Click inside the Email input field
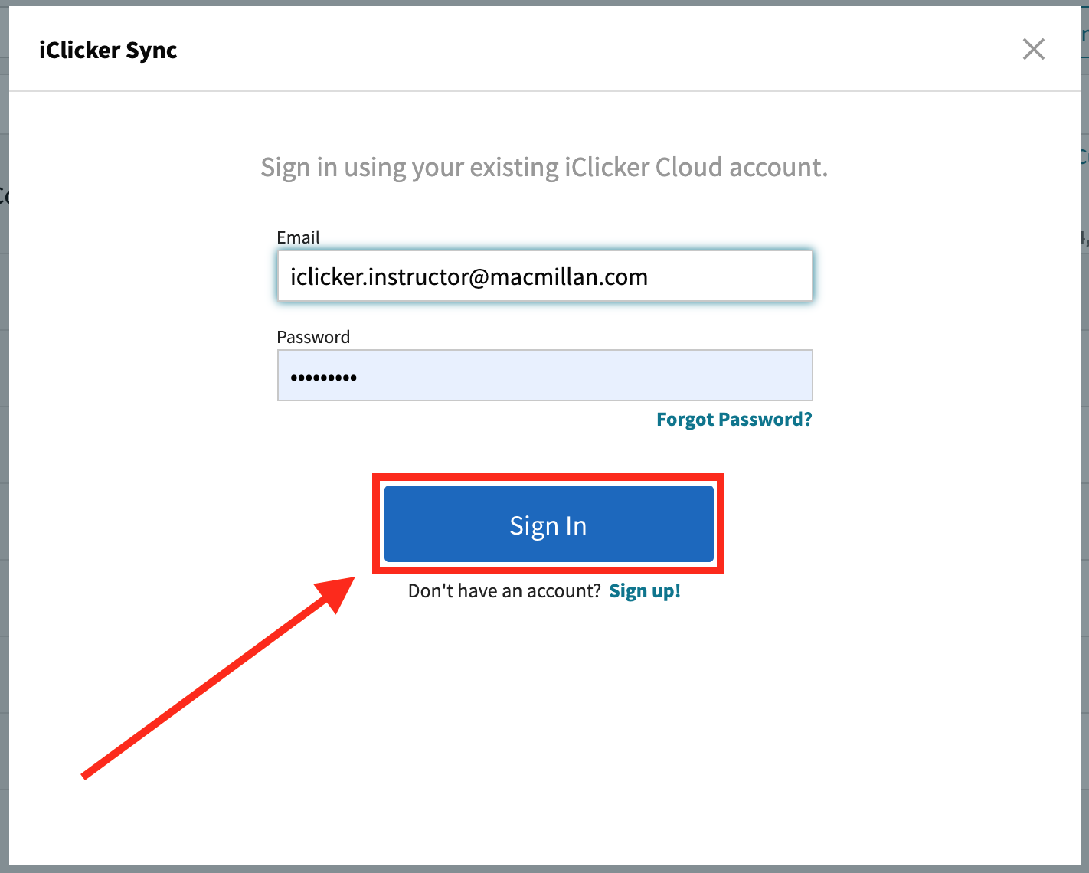Screen dimensions: 1089x873 pos(544,276)
